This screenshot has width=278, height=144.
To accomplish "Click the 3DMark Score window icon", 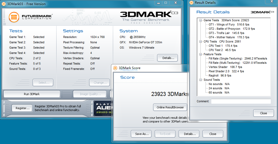I will [x=115, y=68].
